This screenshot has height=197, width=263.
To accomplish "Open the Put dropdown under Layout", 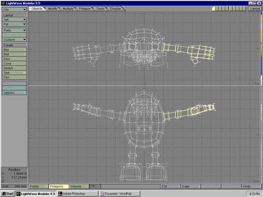I will click(14, 24).
